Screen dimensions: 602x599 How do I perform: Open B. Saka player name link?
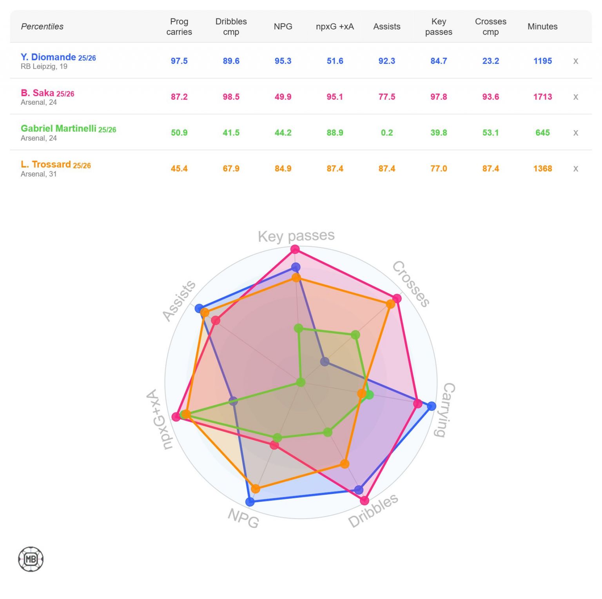[x=38, y=93]
